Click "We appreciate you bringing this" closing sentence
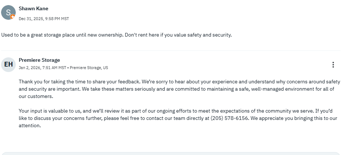This screenshot has width=342, height=155. tap(291, 118)
